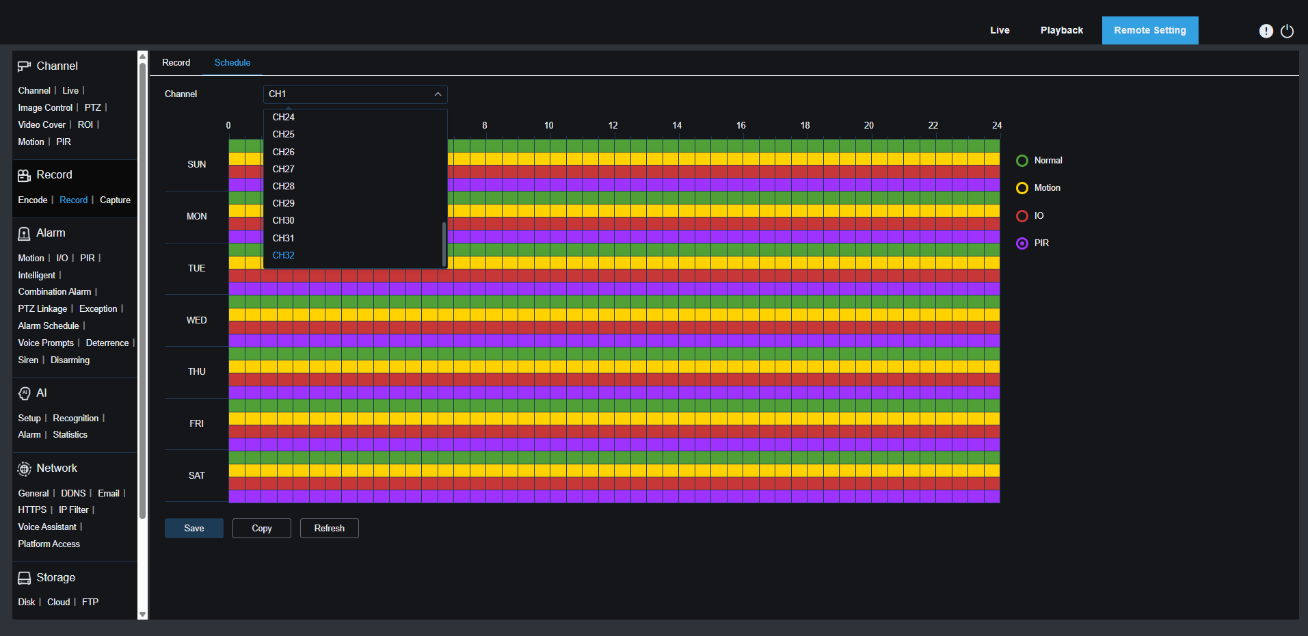1308x636 pixels.
Task: Open the Playback view
Action: tap(1061, 30)
